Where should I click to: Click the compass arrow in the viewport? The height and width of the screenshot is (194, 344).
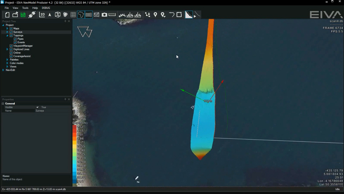coord(85,32)
